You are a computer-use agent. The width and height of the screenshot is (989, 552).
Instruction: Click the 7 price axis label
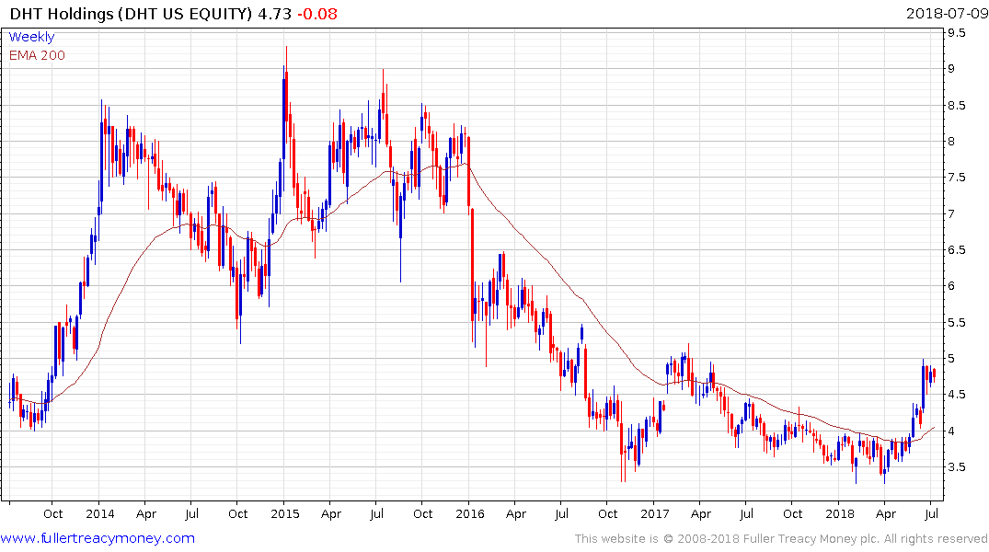[x=951, y=213]
